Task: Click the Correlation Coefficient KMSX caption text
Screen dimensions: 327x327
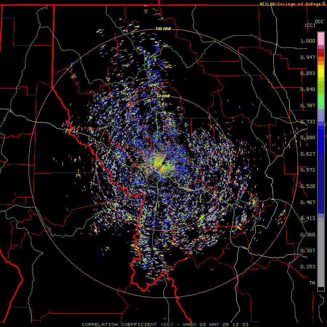Action: (x=165, y=324)
